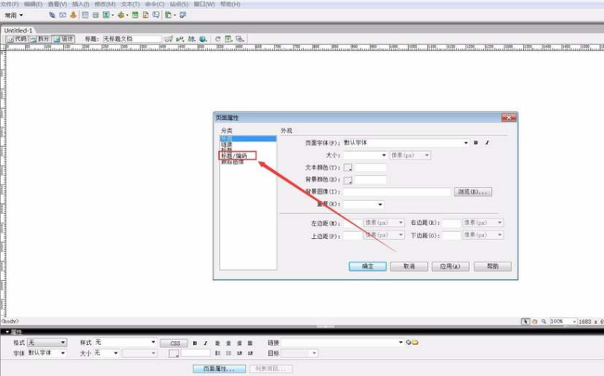Open the 插入(I) menu
This screenshot has height=376, width=604.
point(80,4)
